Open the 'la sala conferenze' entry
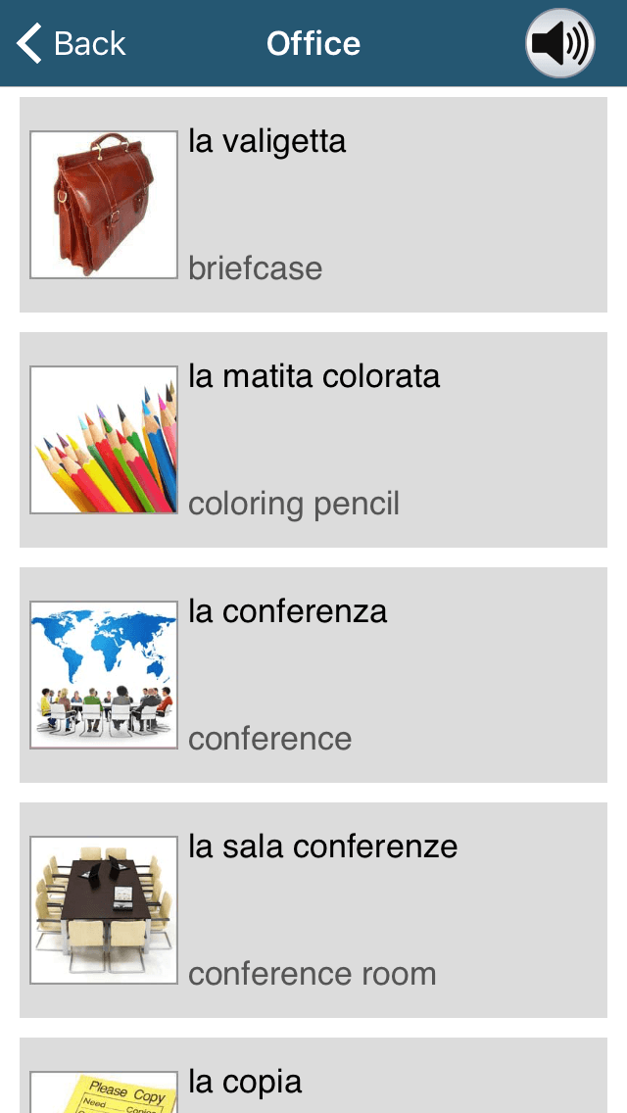The width and height of the screenshot is (627, 1113). 313,908
